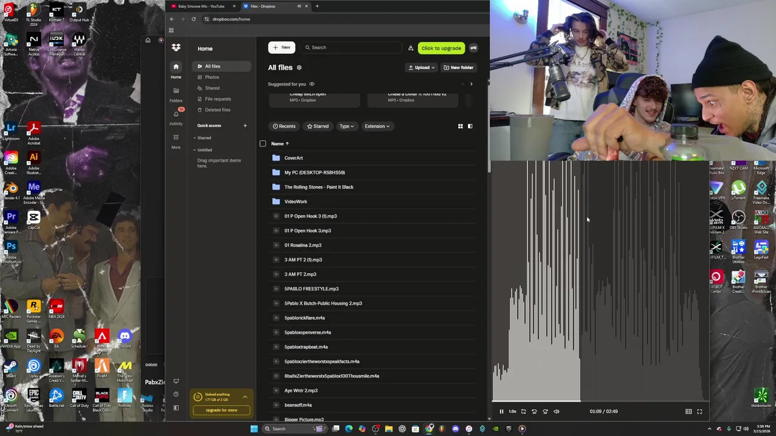This screenshot has height=436, width=776.
Task: Filter by Starred files
Action: (x=318, y=126)
